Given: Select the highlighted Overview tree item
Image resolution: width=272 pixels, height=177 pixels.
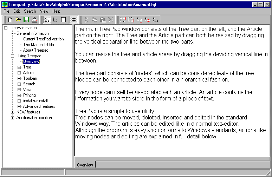Looking at the screenshot, I should click(31, 61).
